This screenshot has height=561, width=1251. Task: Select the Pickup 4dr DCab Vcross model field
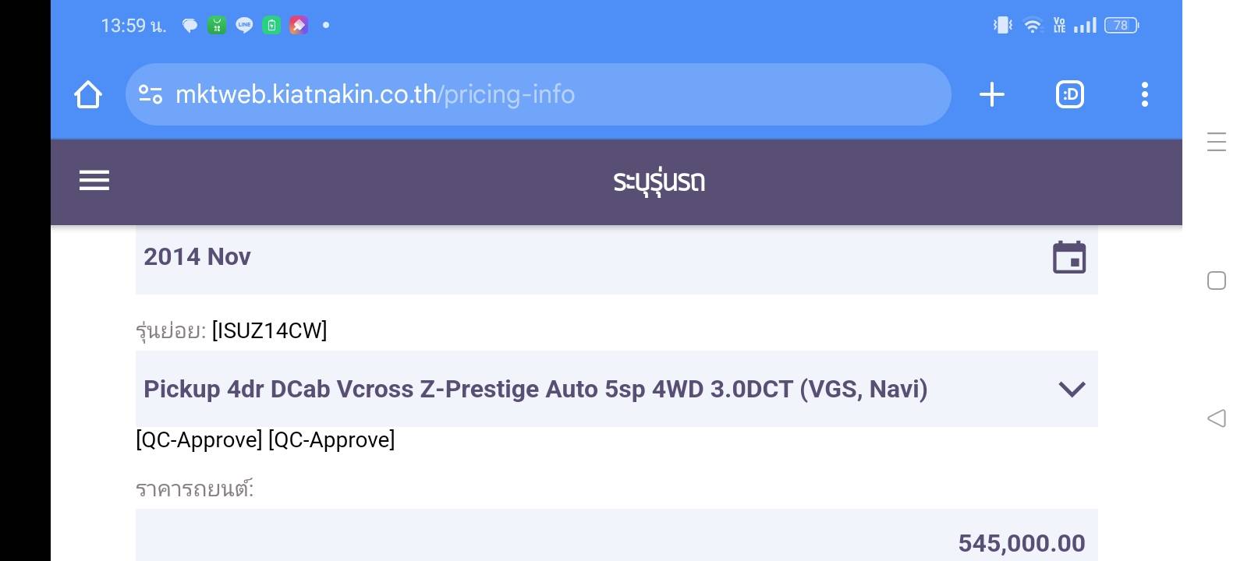click(x=535, y=389)
